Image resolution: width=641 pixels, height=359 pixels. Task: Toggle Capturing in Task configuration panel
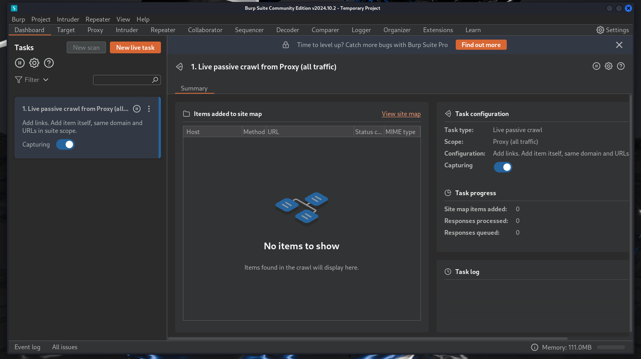[x=503, y=167]
